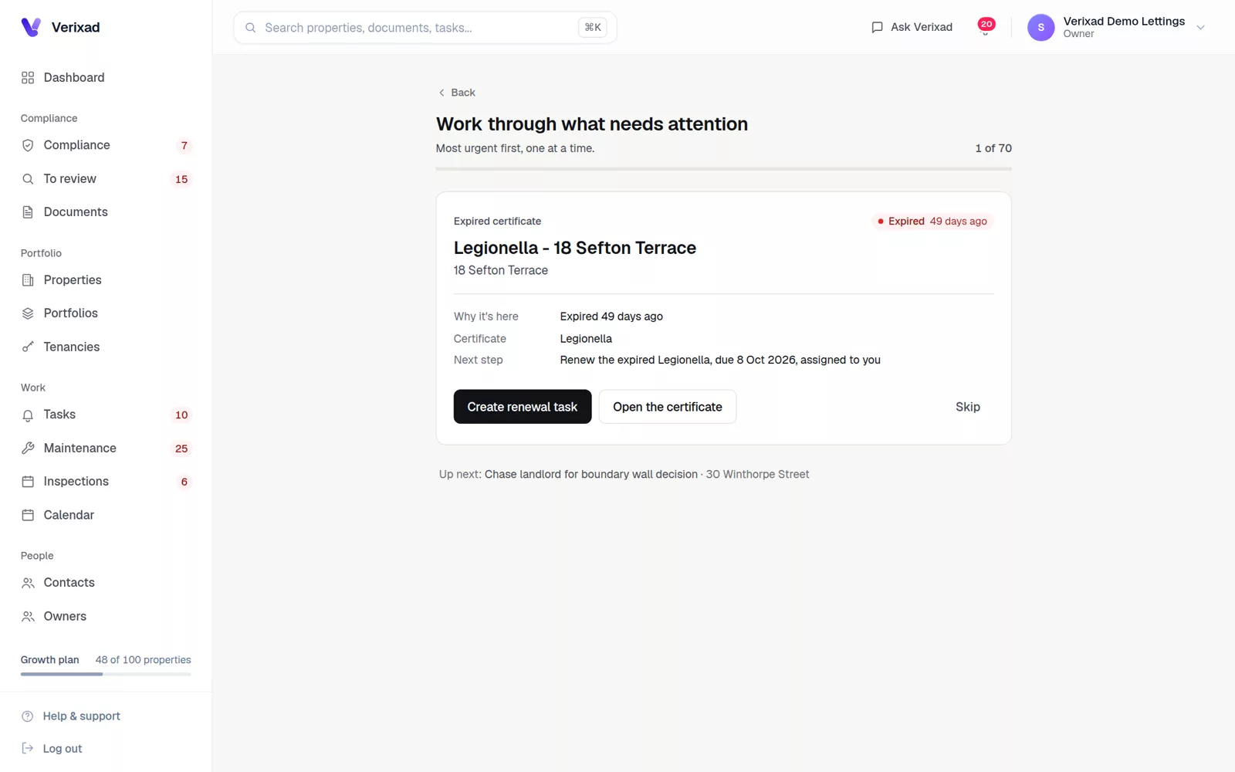Click the Create renewal task button
Image resolution: width=1235 pixels, height=772 pixels.
point(523,407)
